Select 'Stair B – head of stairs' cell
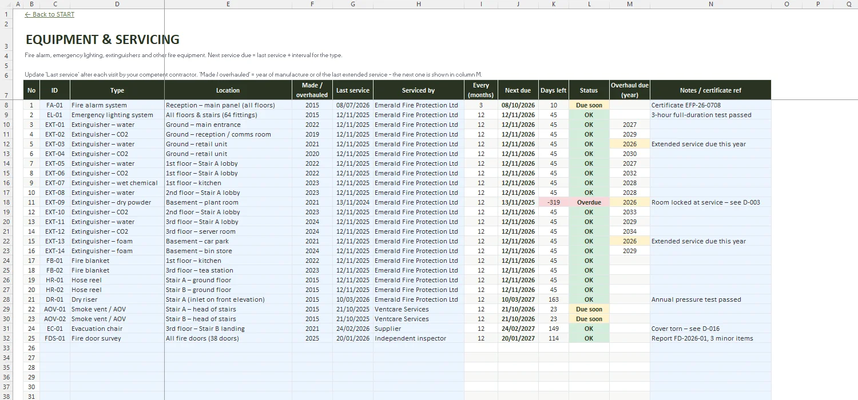Viewport: 858px width, 400px height. point(228,319)
